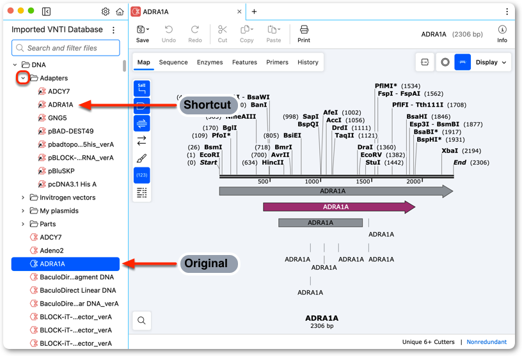Open the Paste dropdown arrow
Screen dimensions: 522x356
point(279,29)
